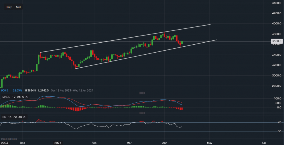Click the Apr label on time axis
284x145 pixels.
click(x=165, y=142)
